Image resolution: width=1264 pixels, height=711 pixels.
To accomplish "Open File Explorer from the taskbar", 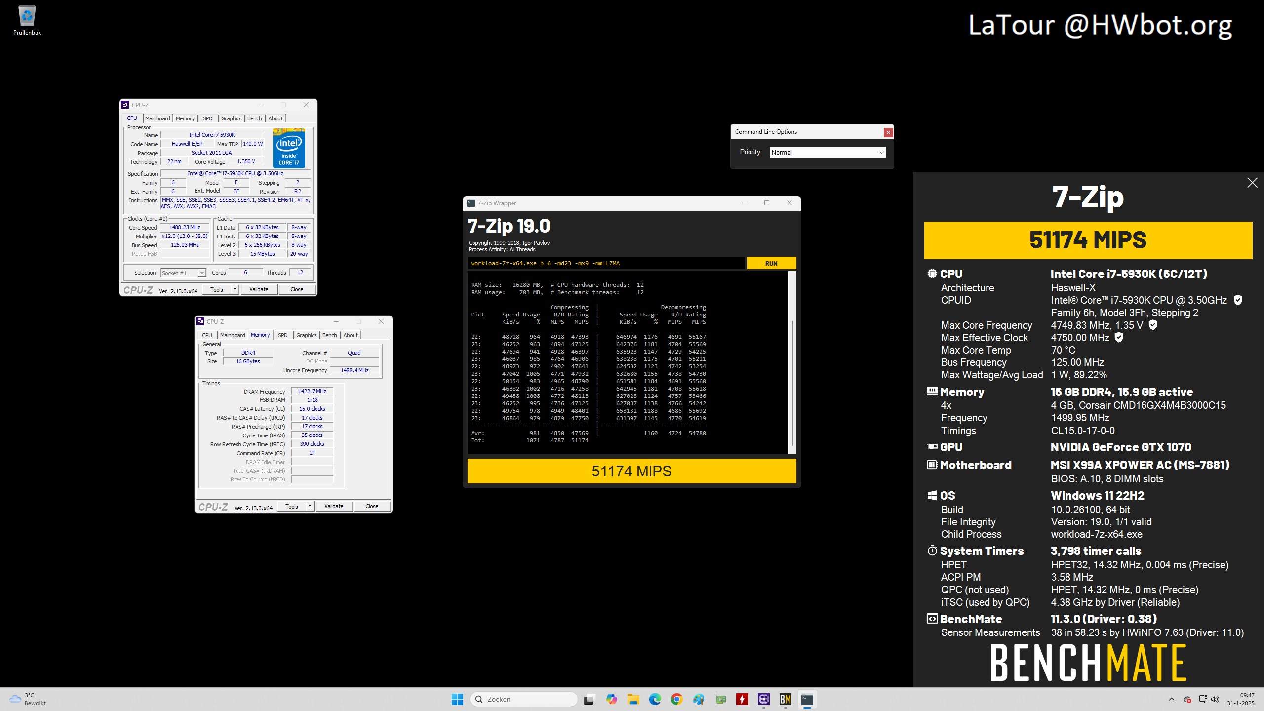I will click(x=633, y=699).
